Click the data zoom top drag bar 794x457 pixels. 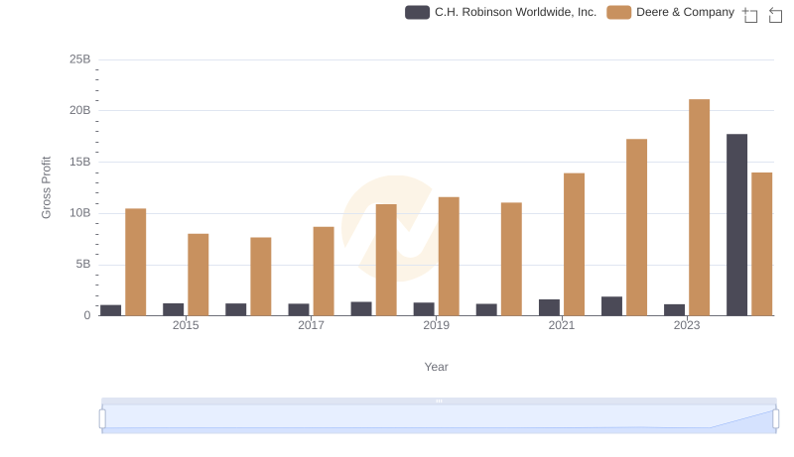point(439,400)
